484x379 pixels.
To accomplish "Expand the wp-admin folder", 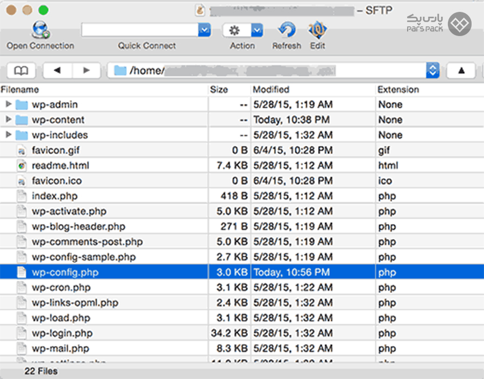I will pyautogui.click(x=9, y=104).
